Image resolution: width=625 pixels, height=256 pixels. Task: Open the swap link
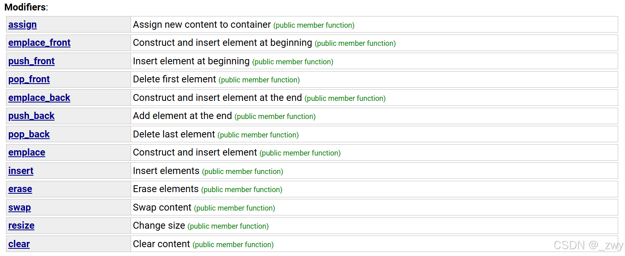20,207
